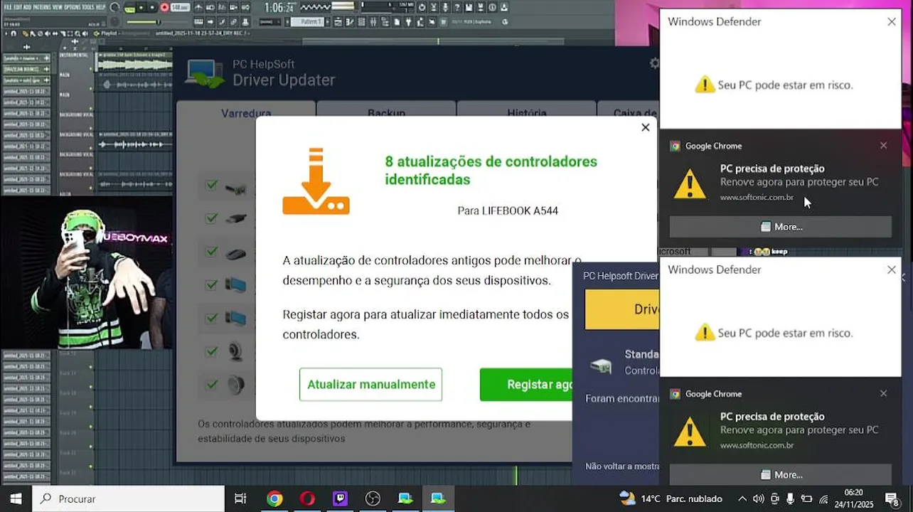
Task: Open the notification center icon
Action: tap(892, 498)
